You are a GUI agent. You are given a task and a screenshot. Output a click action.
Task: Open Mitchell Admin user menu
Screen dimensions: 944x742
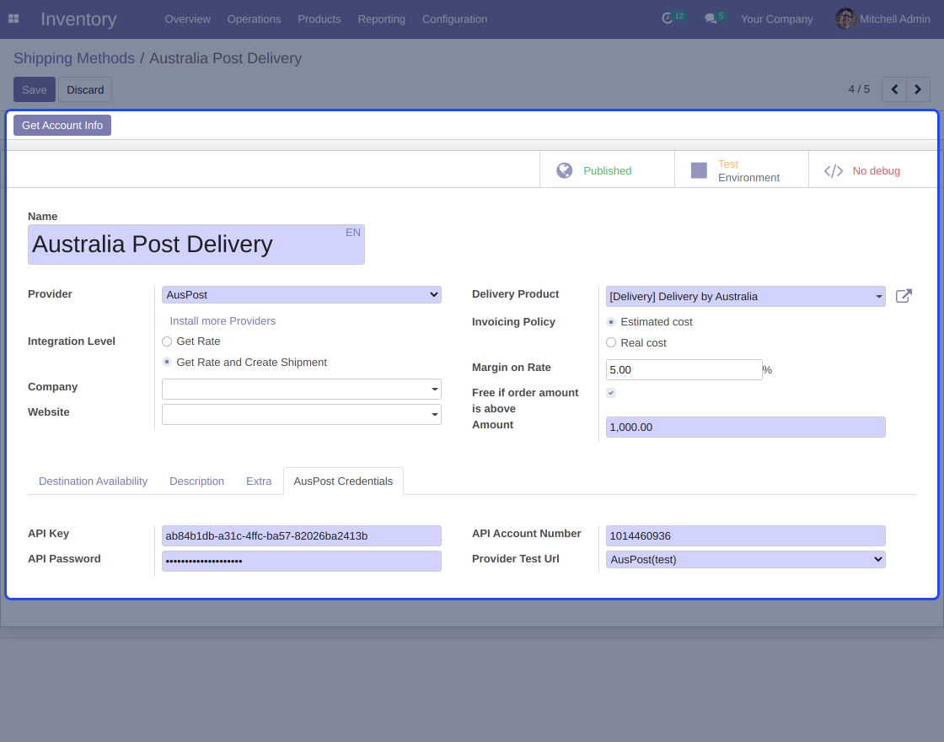(x=882, y=19)
